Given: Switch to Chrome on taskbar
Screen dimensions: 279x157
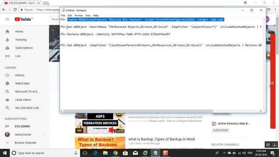Looking at the screenshot, I should (115, 153).
